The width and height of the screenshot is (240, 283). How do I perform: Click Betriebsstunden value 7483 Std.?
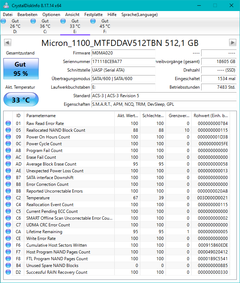219,87
